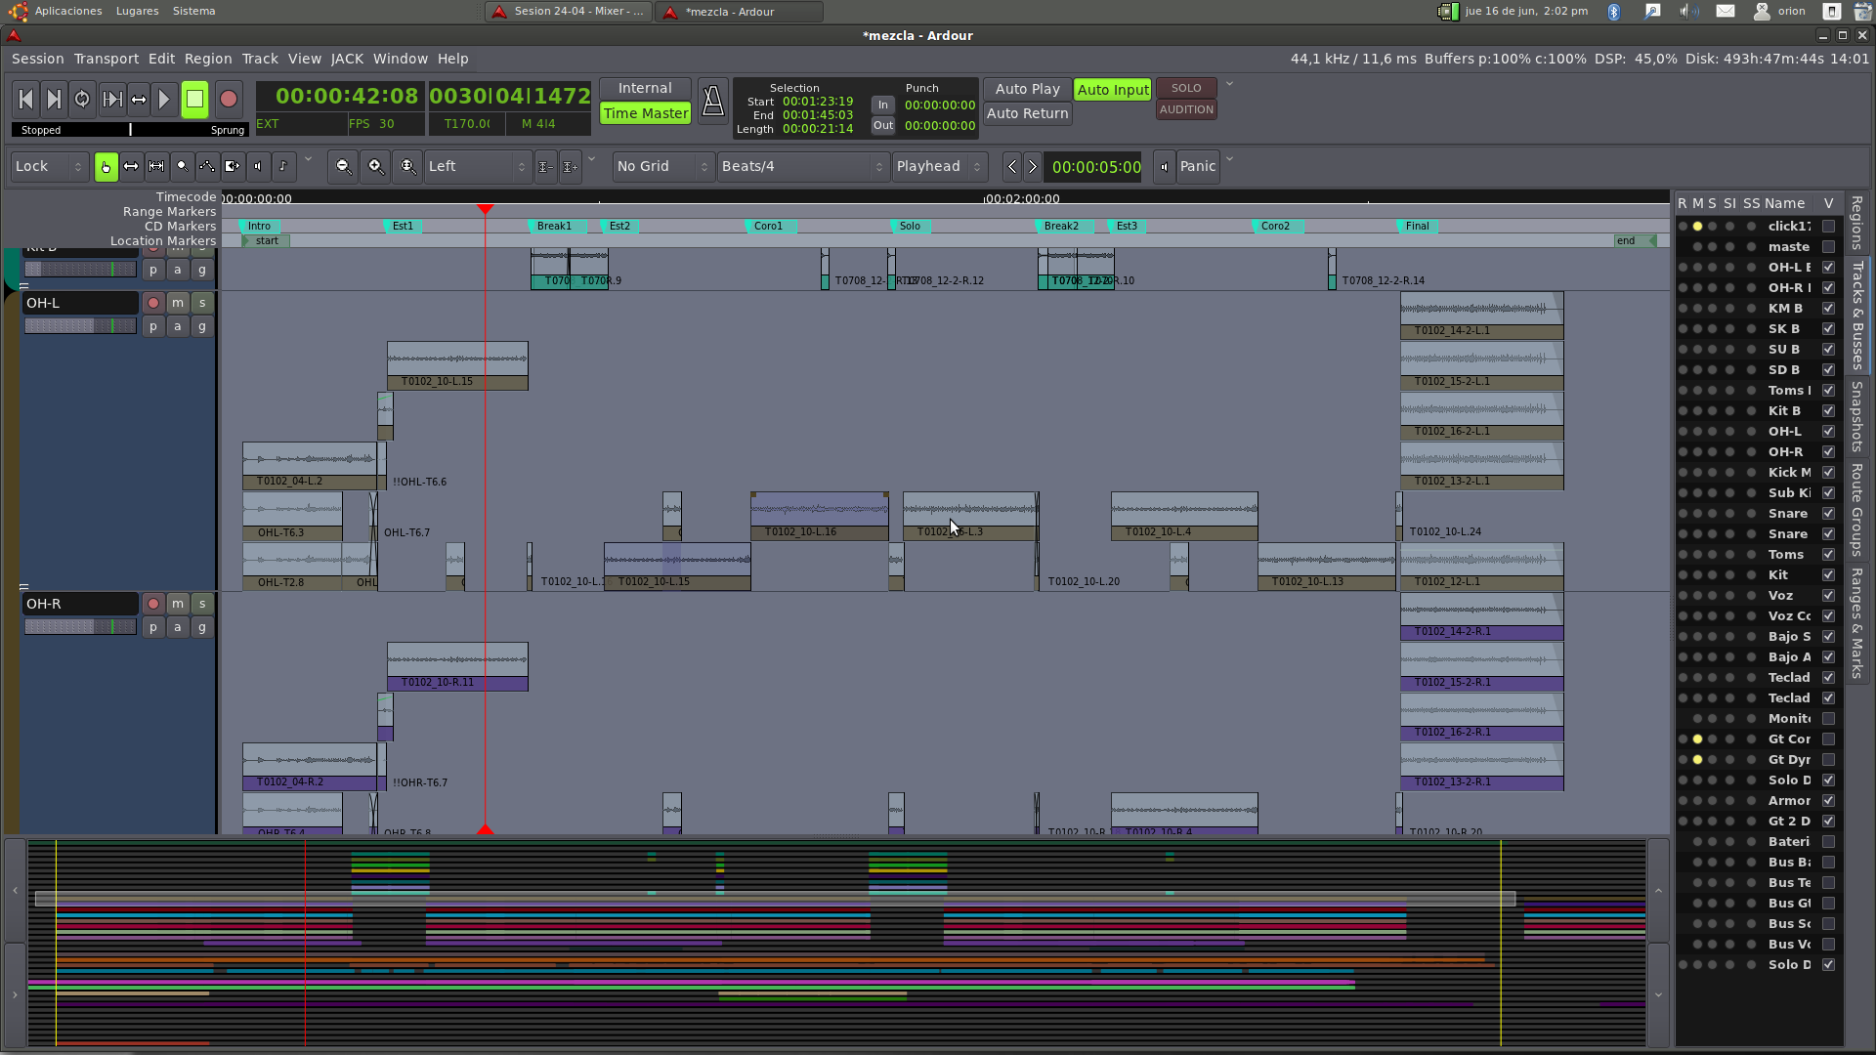Toggle the loop playback button
The height and width of the screenshot is (1055, 1876).
(x=82, y=99)
